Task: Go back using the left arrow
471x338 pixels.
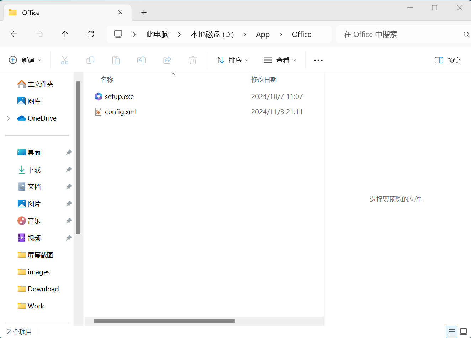Action: click(14, 34)
